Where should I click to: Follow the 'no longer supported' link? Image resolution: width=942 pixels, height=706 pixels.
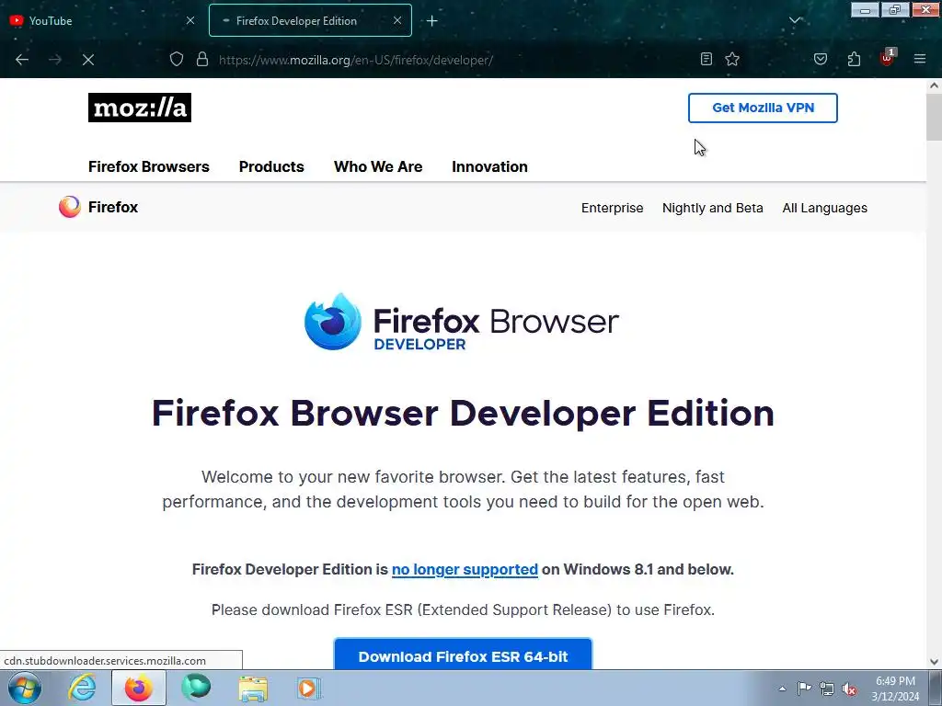[465, 569]
